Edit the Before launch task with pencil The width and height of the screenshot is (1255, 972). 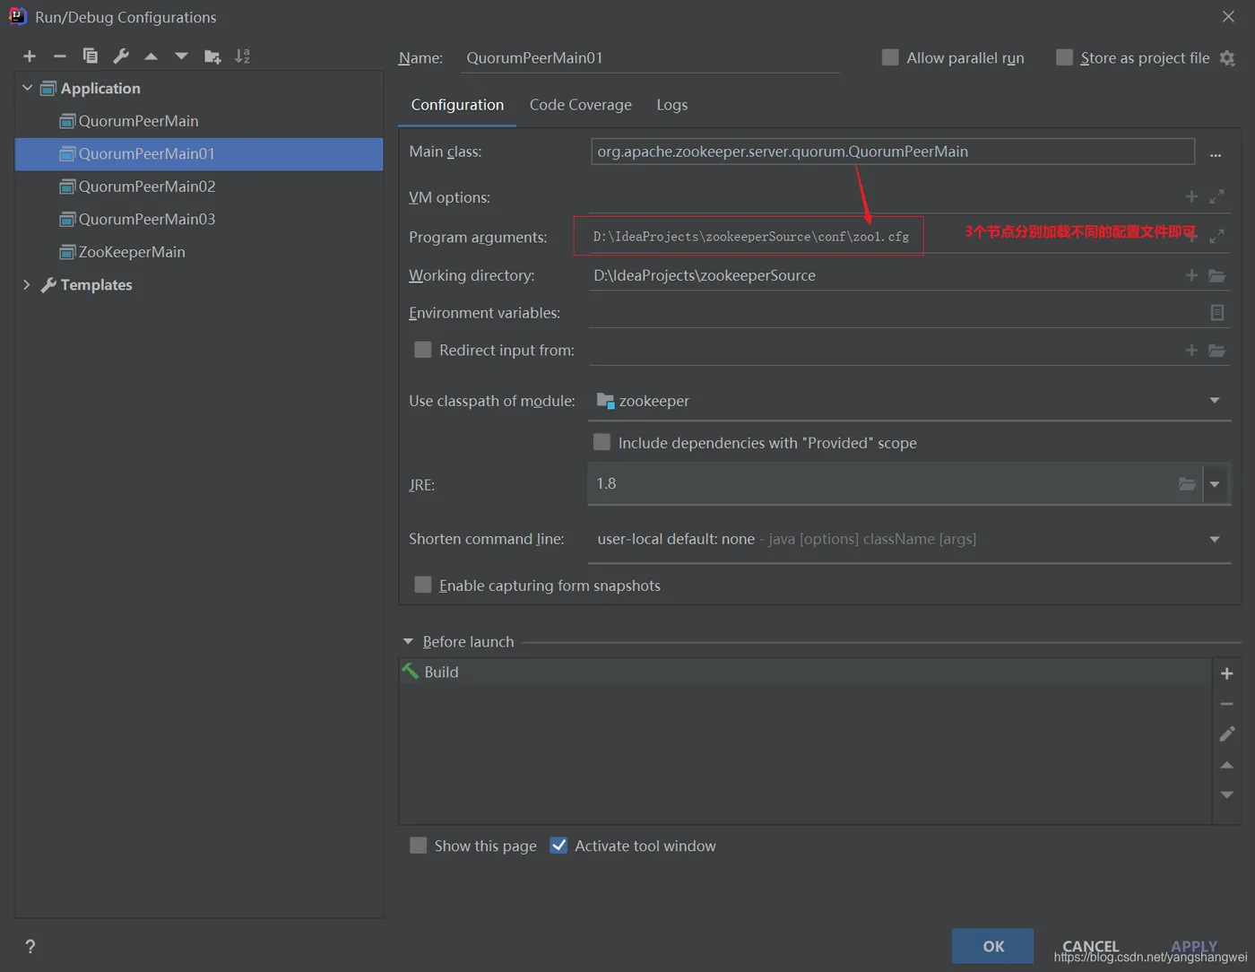(1227, 734)
